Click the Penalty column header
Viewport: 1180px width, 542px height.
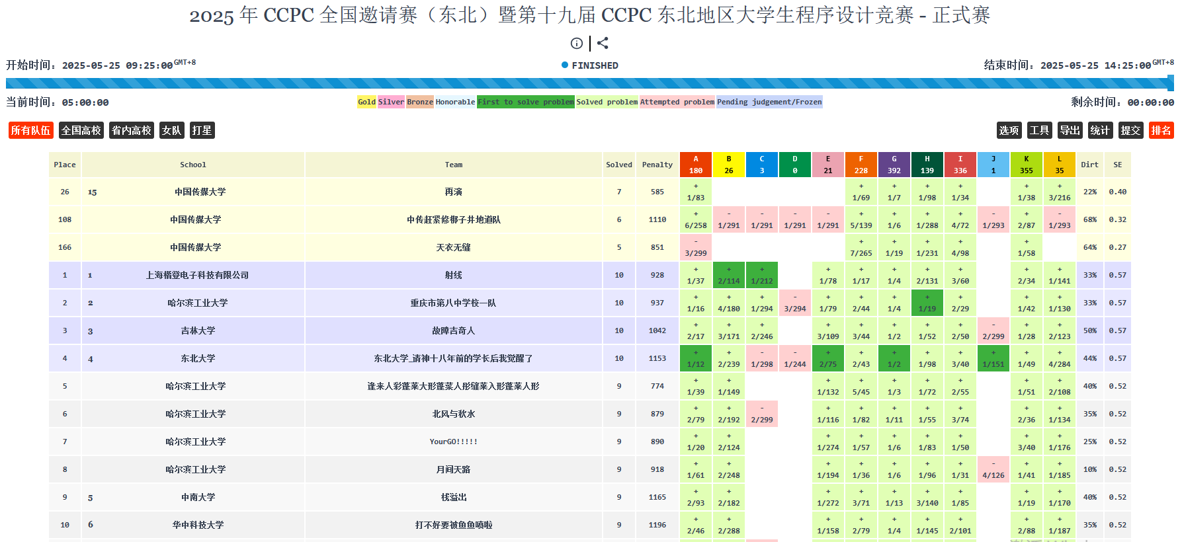657,165
